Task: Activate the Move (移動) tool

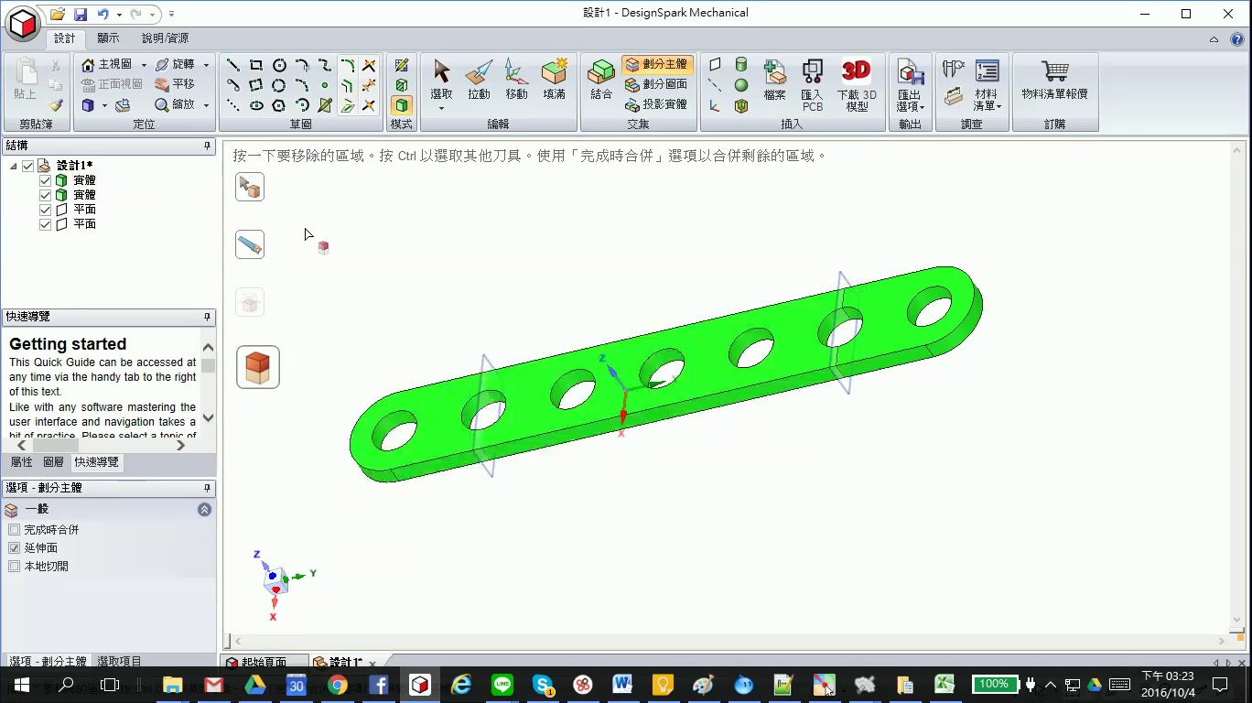Action: tap(516, 81)
